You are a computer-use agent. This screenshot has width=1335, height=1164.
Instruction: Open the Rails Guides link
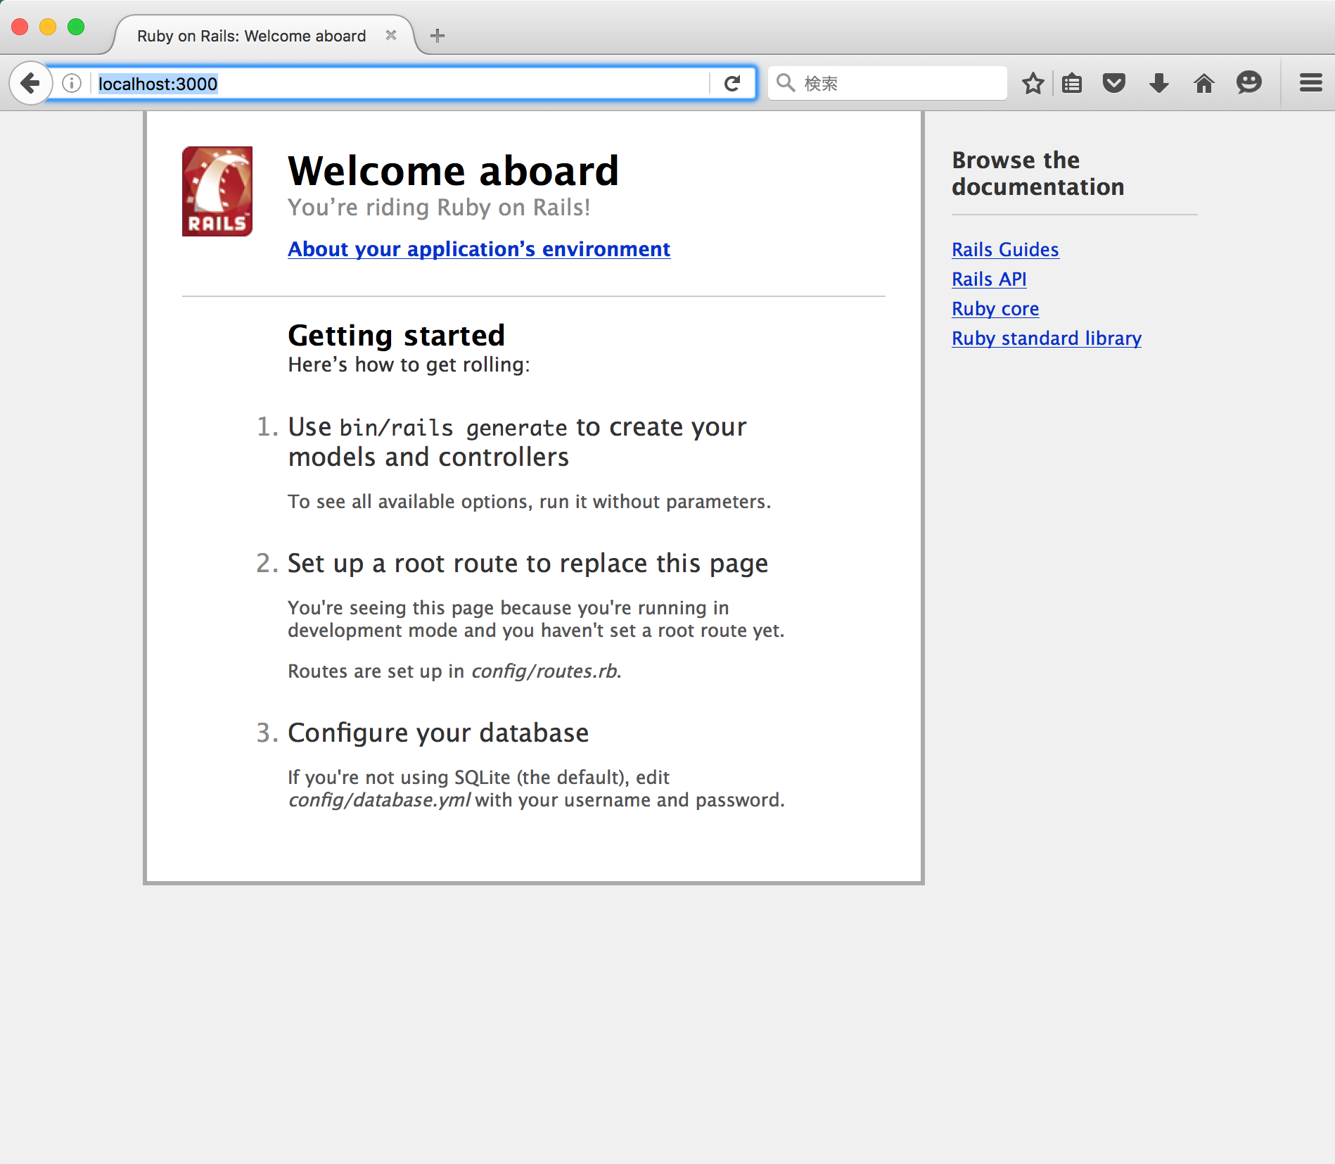pos(1004,249)
